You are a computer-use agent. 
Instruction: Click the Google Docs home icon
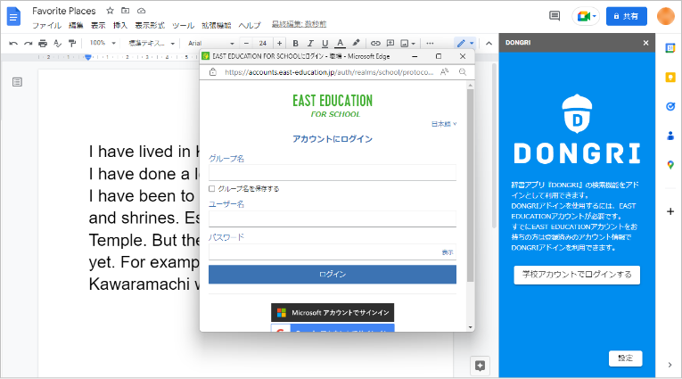point(13,17)
